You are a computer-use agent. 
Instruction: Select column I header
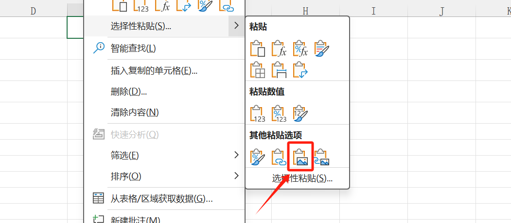[373, 11]
